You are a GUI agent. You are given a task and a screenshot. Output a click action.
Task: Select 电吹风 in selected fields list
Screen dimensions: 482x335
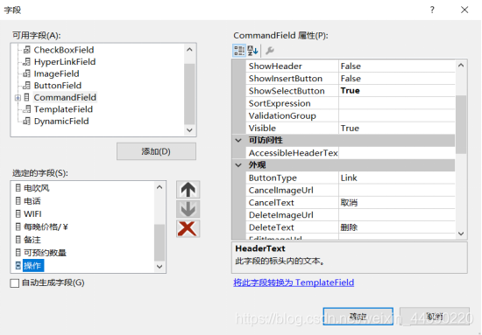(37, 188)
